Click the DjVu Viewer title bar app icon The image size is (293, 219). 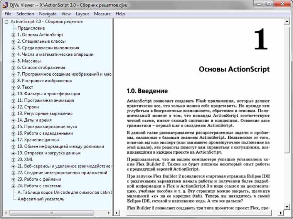[x=5, y=5]
